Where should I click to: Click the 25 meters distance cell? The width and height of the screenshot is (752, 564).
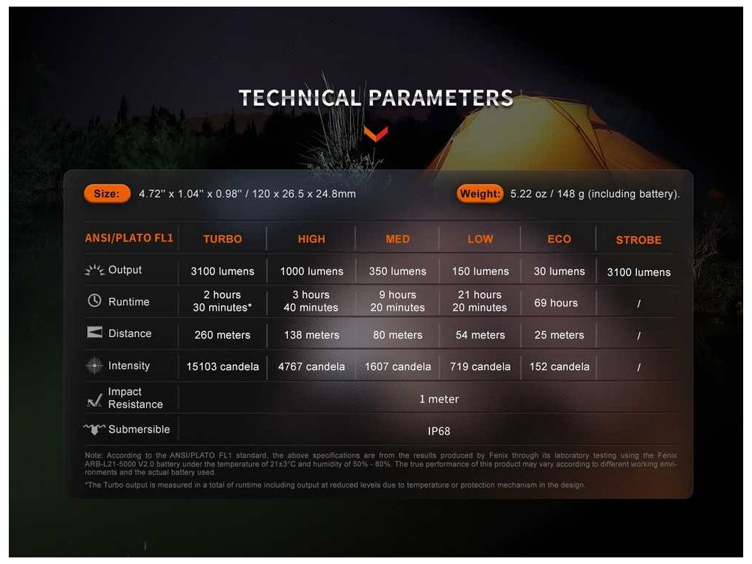tap(559, 335)
